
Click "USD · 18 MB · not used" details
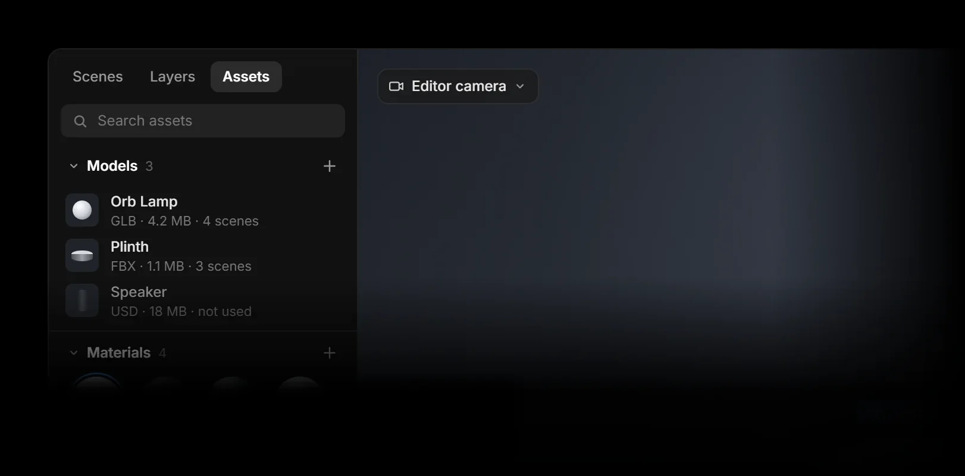tap(181, 312)
